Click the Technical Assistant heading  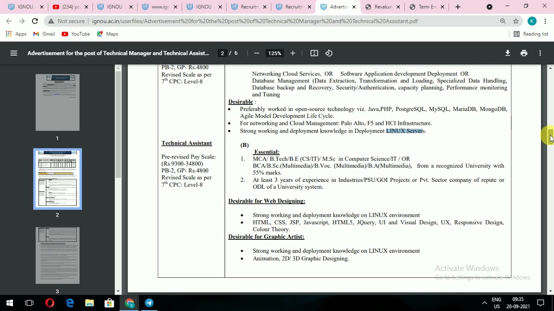pyautogui.click(x=187, y=143)
